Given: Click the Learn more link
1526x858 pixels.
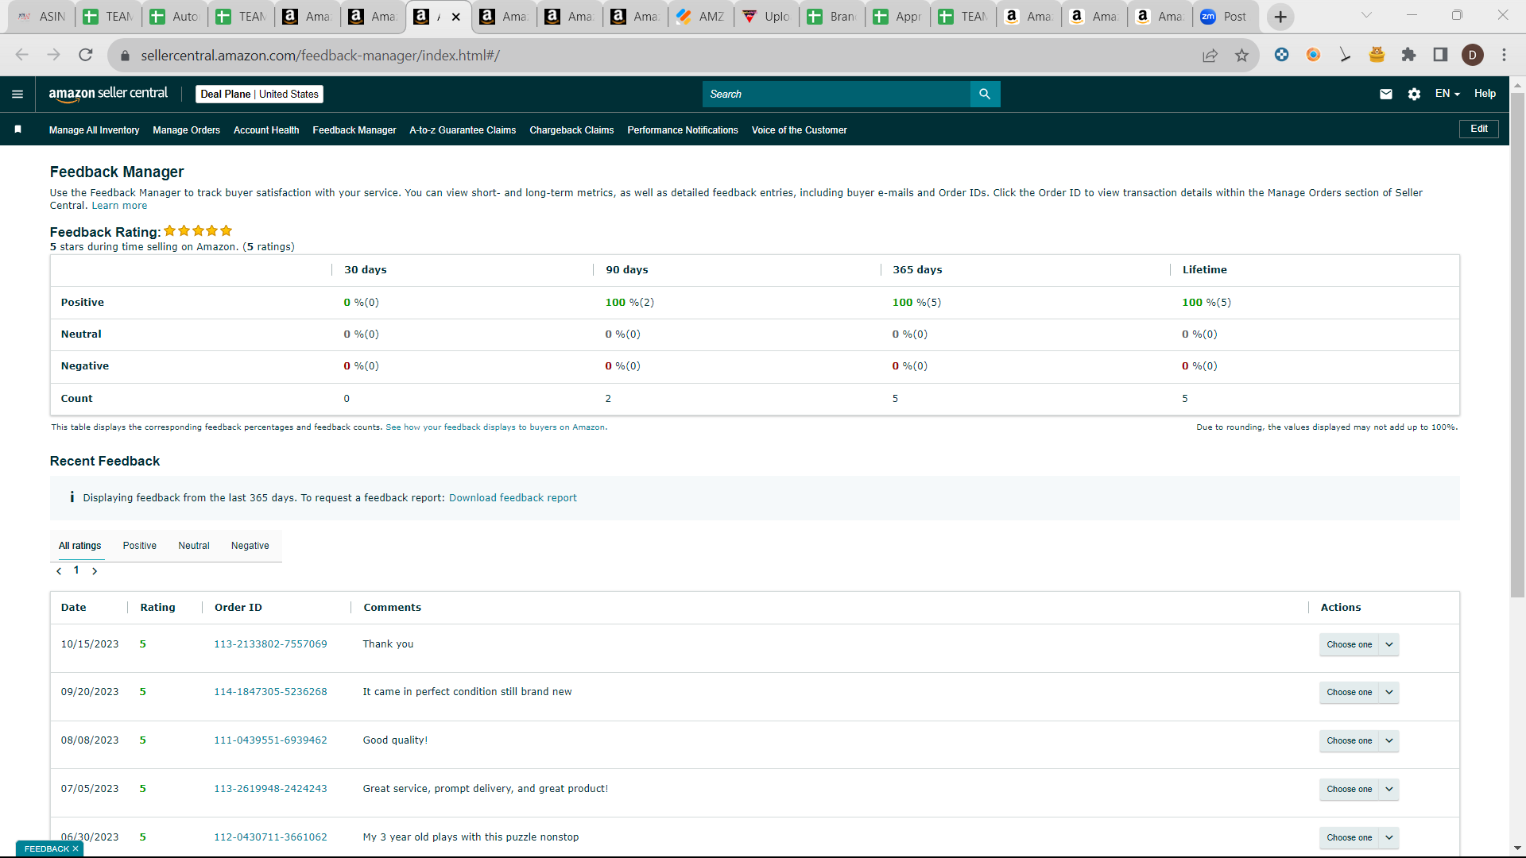Looking at the screenshot, I should pos(119,206).
